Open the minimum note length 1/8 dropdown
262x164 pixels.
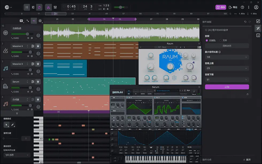(x=227, y=57)
